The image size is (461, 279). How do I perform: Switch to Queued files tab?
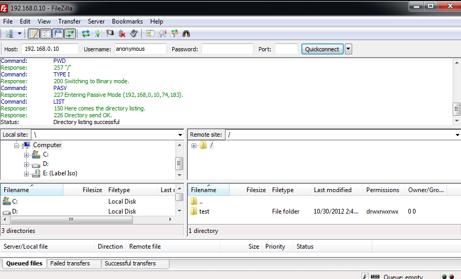[x=24, y=263]
